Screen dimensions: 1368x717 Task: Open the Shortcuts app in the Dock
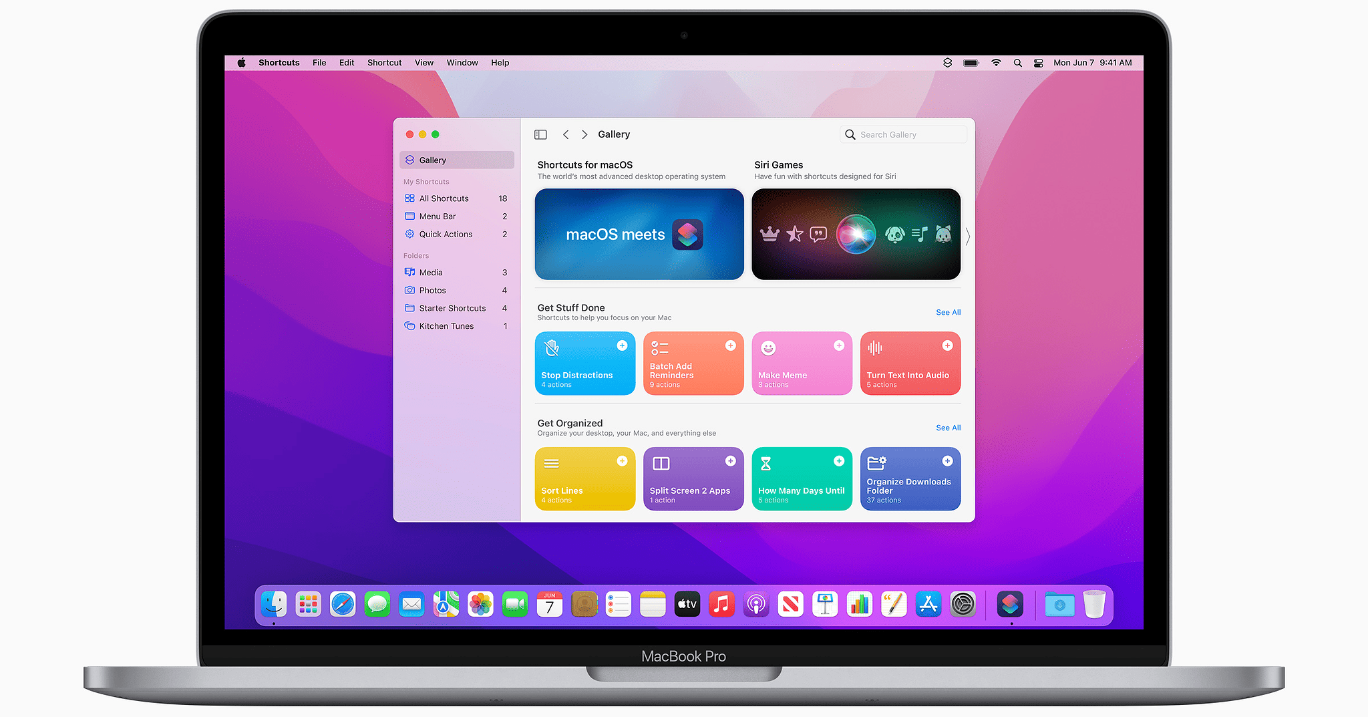pos(1010,604)
